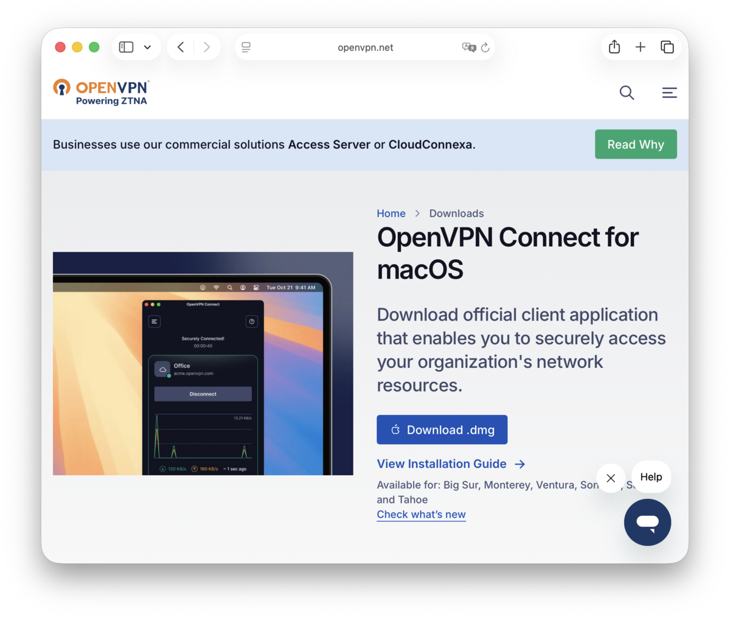Viewport: 730px width, 618px height.
Task: Click the OpenVPN Connect macOS screenshot
Action: pos(203,363)
